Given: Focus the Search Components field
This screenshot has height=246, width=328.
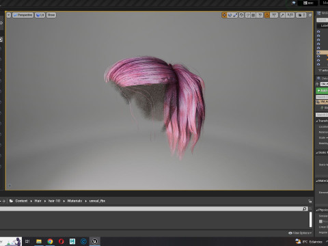Looking at the screenshot, I should 322,97.
